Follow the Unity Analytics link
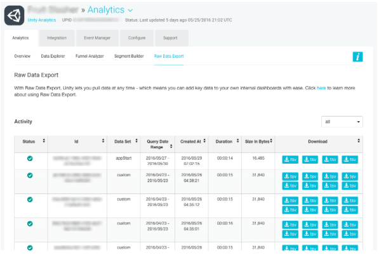The height and width of the screenshot is (260, 379). pos(42,20)
